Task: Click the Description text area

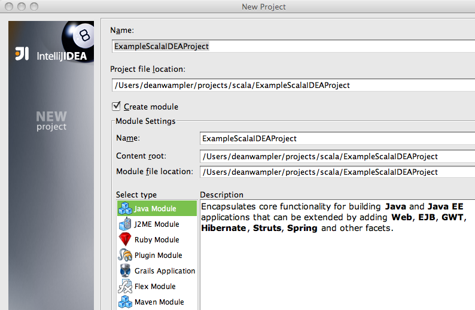Action: [337, 254]
